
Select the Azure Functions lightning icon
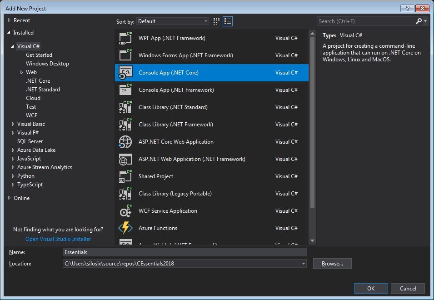pos(125,228)
